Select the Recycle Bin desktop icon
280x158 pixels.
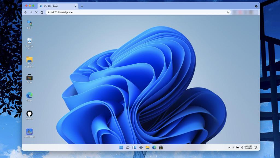(29, 42)
